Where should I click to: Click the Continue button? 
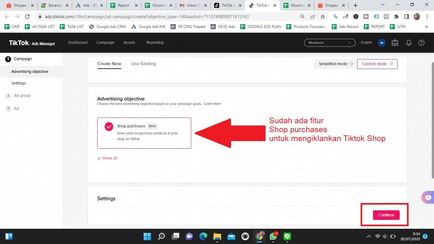(x=386, y=215)
